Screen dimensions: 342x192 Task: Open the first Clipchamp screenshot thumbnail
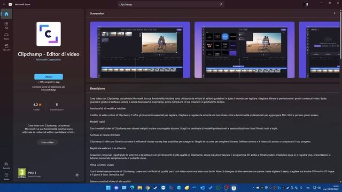(x=140, y=50)
